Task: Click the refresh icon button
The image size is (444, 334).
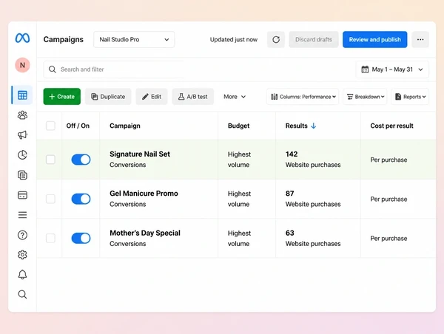Action: click(276, 40)
